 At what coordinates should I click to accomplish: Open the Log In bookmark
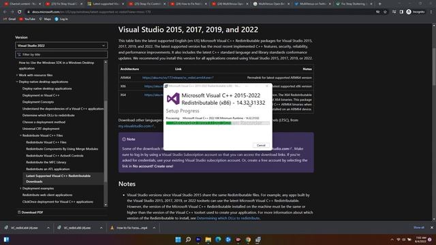pyautogui.click(x=61, y=19)
